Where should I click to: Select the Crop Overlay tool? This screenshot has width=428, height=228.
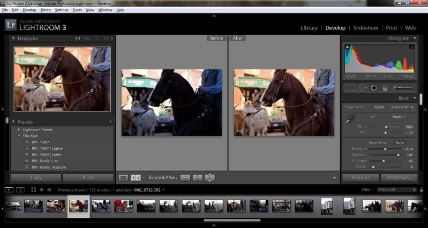coord(350,88)
